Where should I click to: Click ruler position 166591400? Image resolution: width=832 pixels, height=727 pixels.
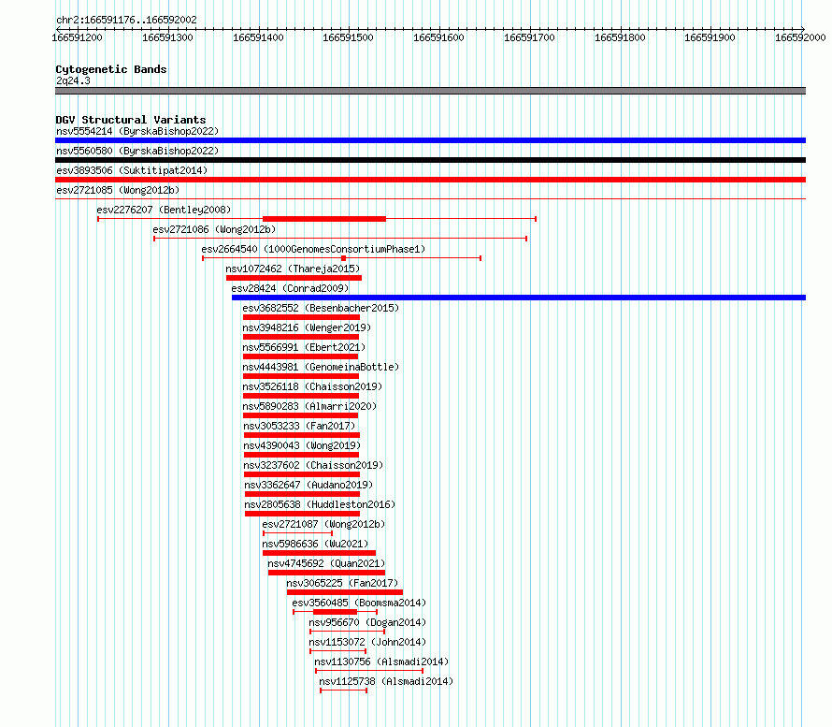tap(258, 37)
